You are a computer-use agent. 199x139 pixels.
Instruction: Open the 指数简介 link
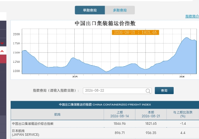point(192,16)
